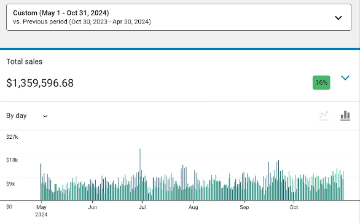Click the May 2024 axis label
The height and width of the screenshot is (223, 360).
[x=41, y=211]
